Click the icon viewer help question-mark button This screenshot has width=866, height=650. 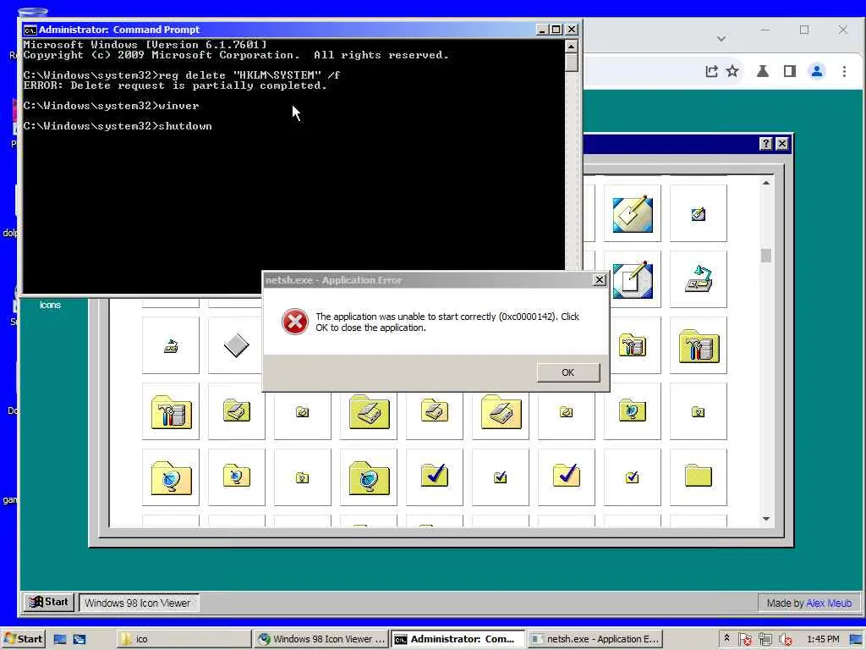click(x=765, y=144)
